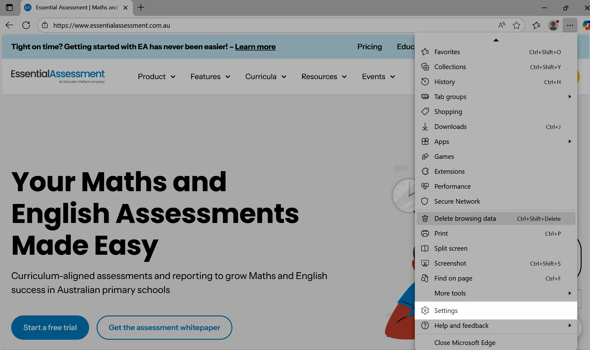Viewport: 590px width, 350px height.
Task: Close the Essential Assessment tab
Action: pyautogui.click(x=126, y=7)
